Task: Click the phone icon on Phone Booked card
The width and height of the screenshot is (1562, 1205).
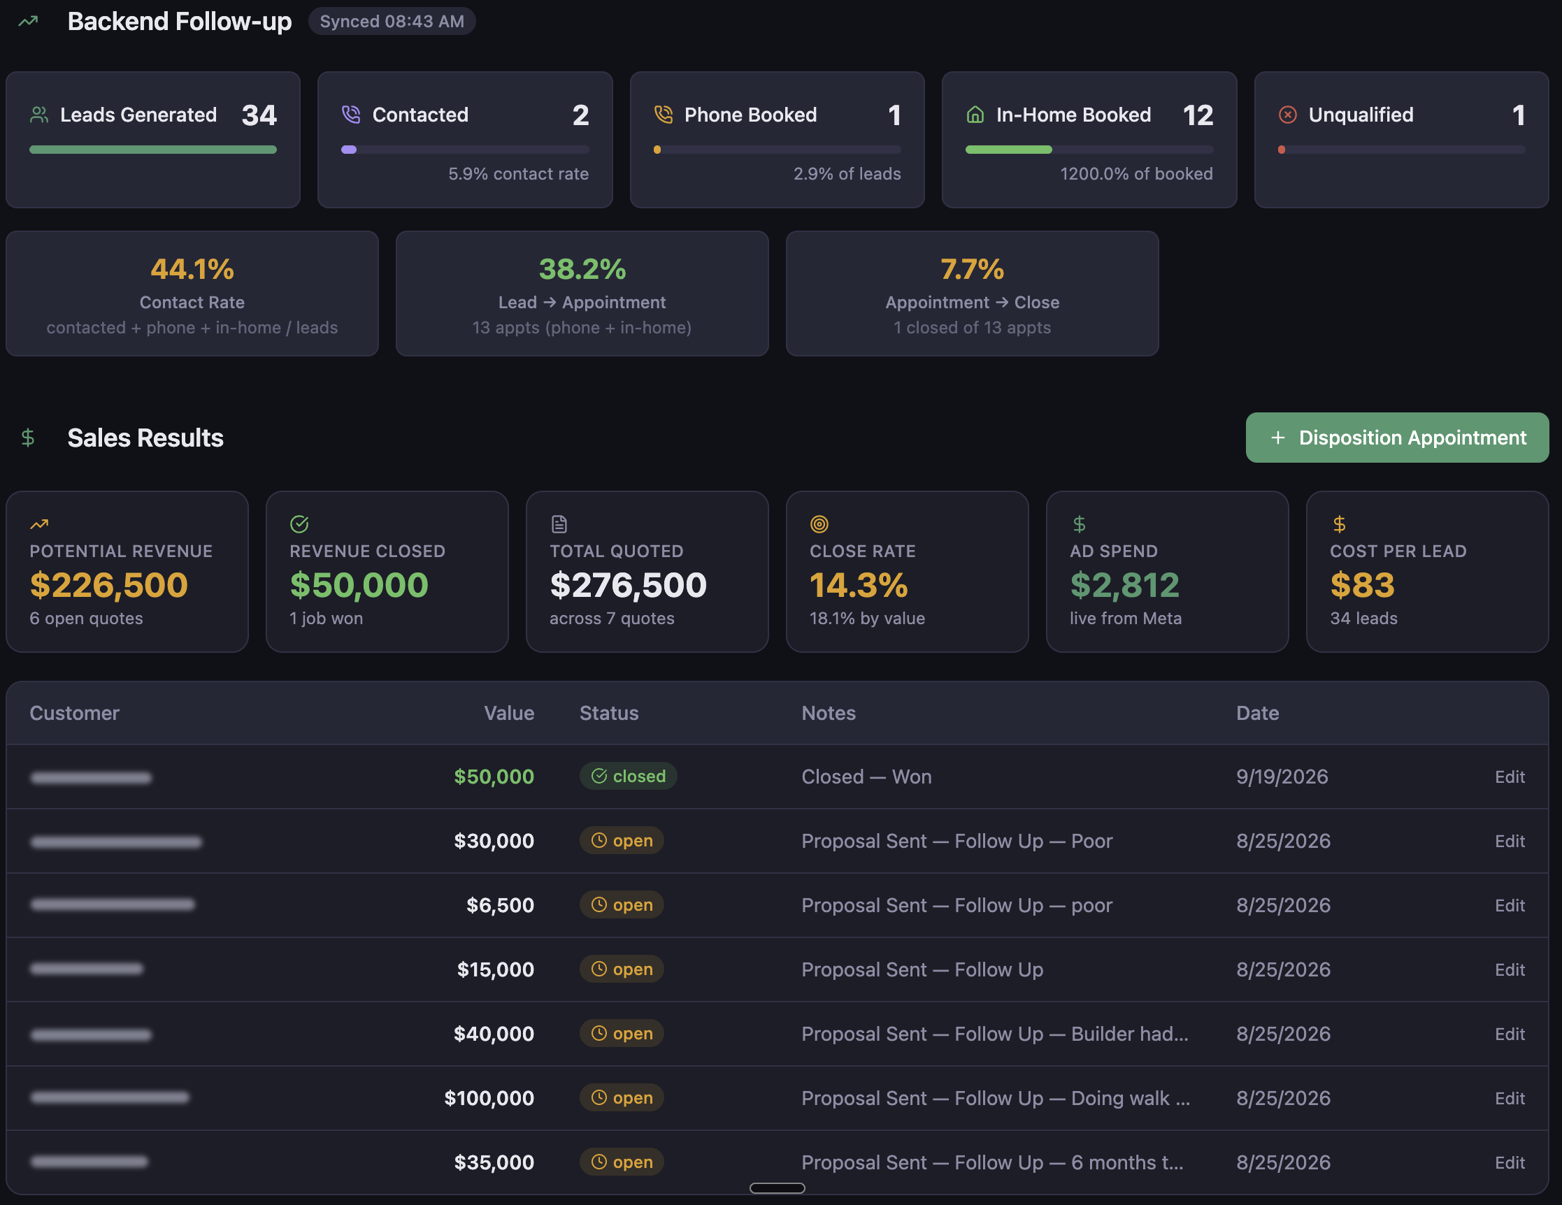Action: coord(664,115)
